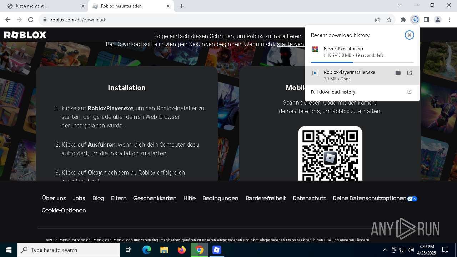
Task: Click the 'Type here to search' taskbar box
Action: click(69, 250)
